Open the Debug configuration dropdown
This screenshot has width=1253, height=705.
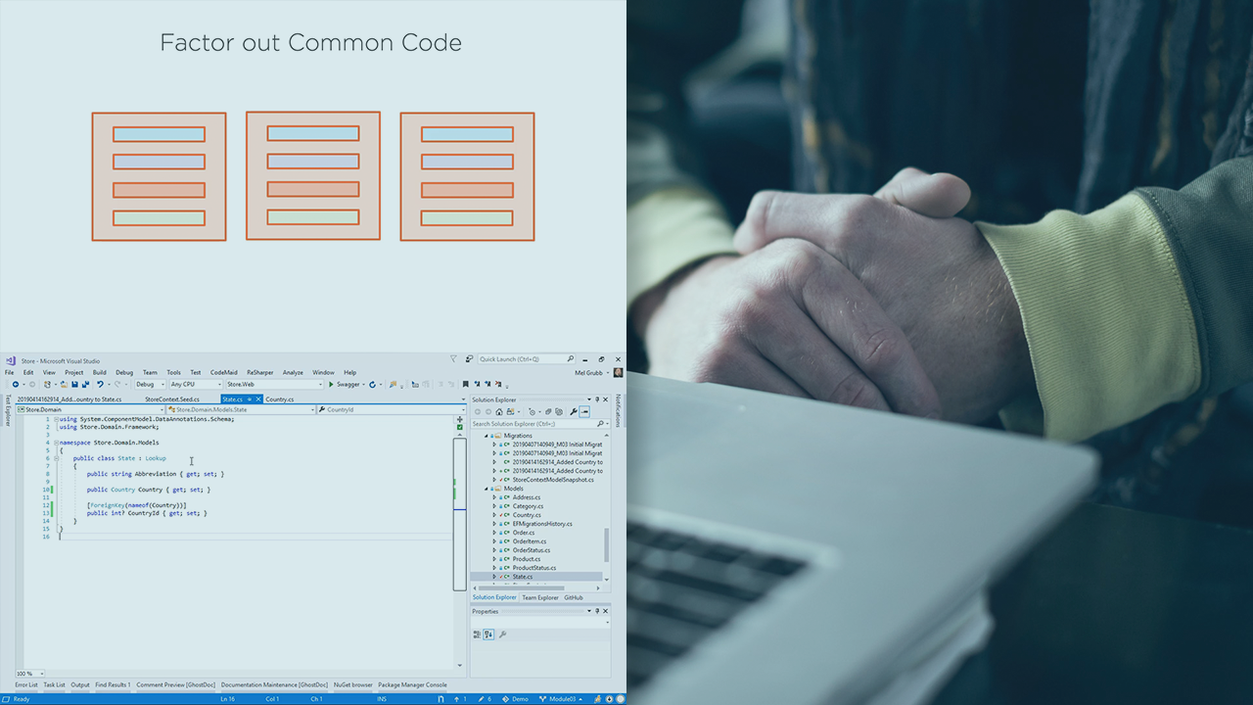click(150, 385)
